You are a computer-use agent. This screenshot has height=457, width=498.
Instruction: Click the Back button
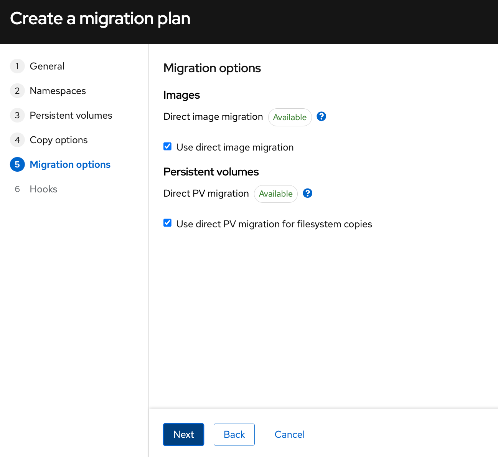click(234, 434)
